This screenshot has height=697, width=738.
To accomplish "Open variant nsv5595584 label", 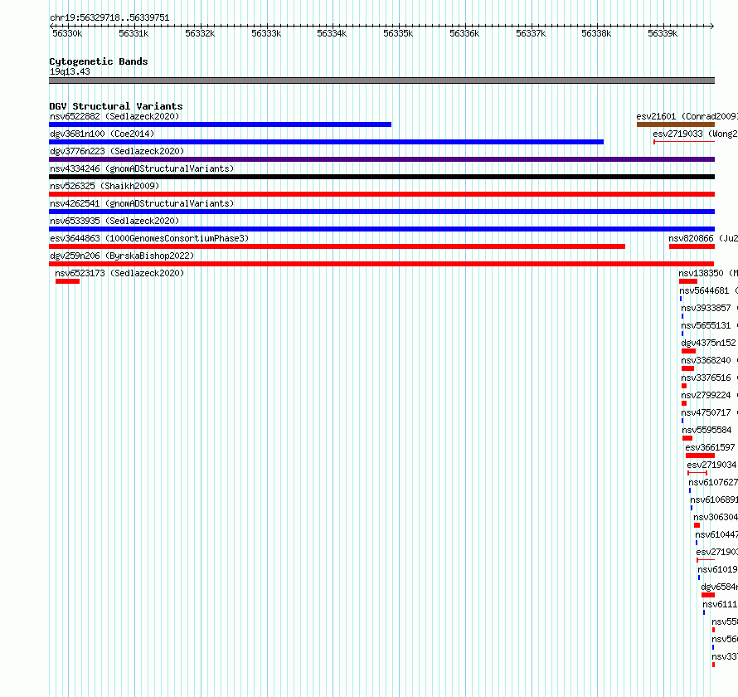I will click(707, 430).
